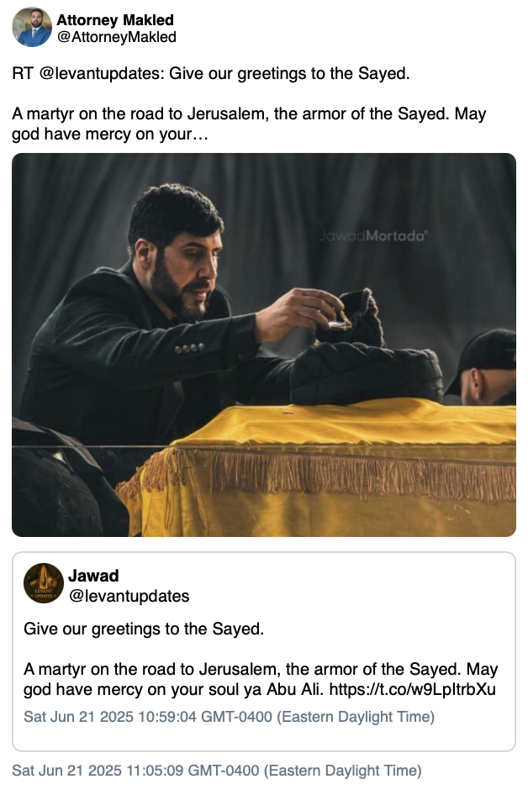Viewport: 528px width, 800px height.
Task: Click @levantupdates mention in the RT text
Action: click(x=100, y=73)
